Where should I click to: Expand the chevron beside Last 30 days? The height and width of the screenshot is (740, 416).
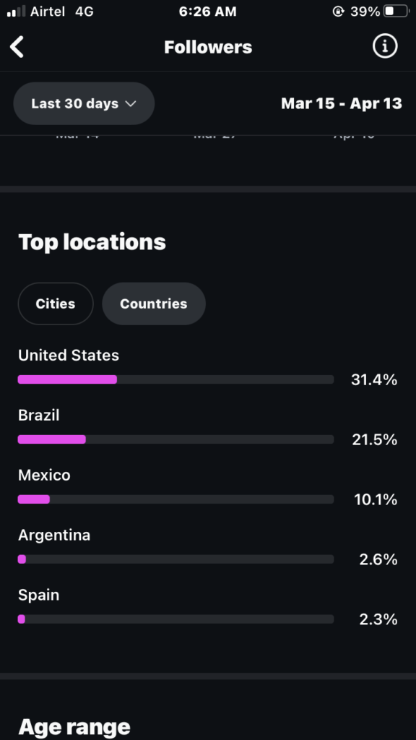point(131,104)
